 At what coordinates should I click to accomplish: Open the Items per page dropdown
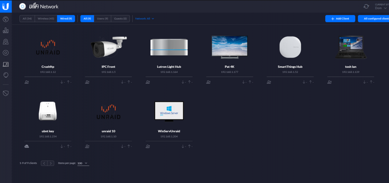coord(83,163)
